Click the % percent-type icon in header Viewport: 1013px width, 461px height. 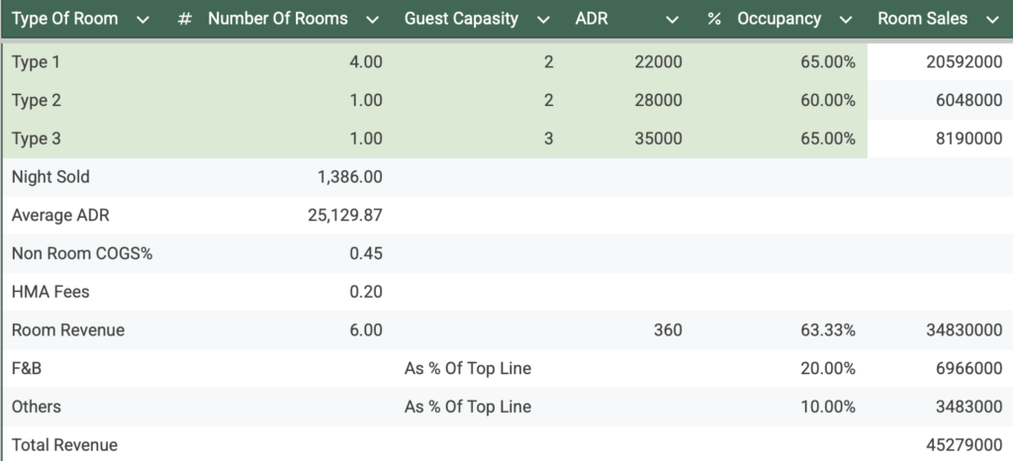[x=714, y=19]
